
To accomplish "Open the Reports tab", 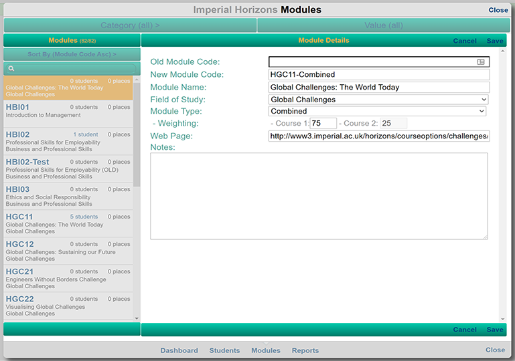I will [305, 350].
